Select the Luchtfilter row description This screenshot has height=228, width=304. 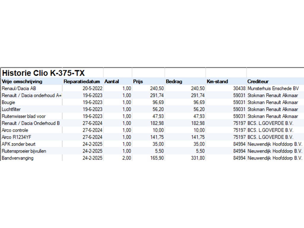coord(11,109)
